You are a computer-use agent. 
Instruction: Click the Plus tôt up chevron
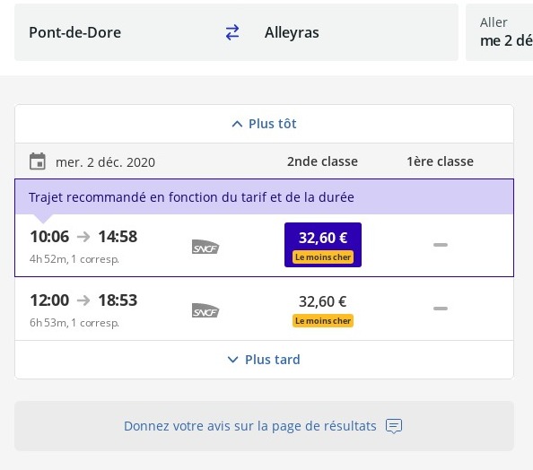pyautogui.click(x=237, y=124)
